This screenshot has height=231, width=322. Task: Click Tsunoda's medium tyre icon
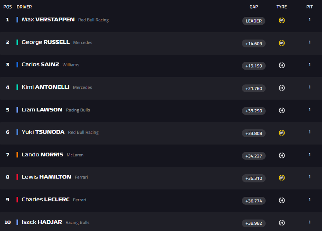(x=282, y=133)
